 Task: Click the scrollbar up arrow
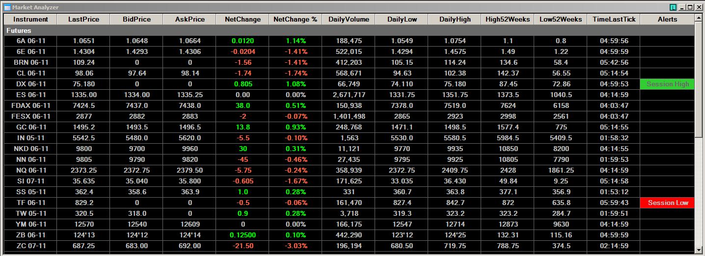click(x=698, y=18)
